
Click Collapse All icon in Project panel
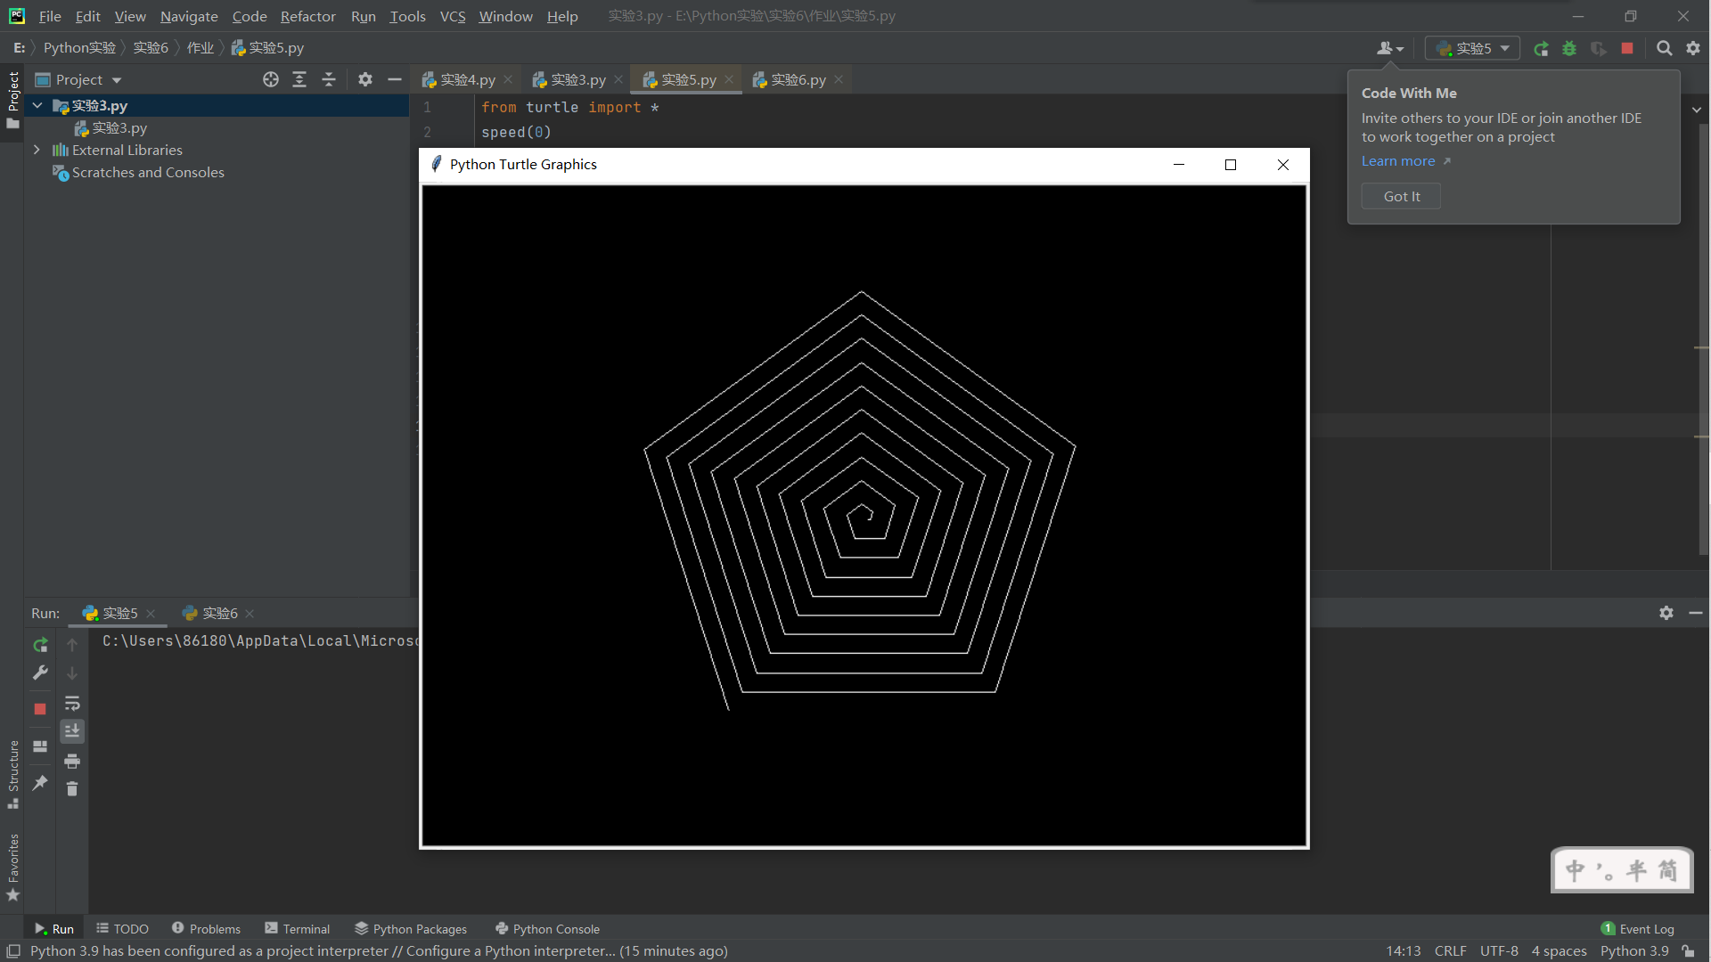(329, 80)
